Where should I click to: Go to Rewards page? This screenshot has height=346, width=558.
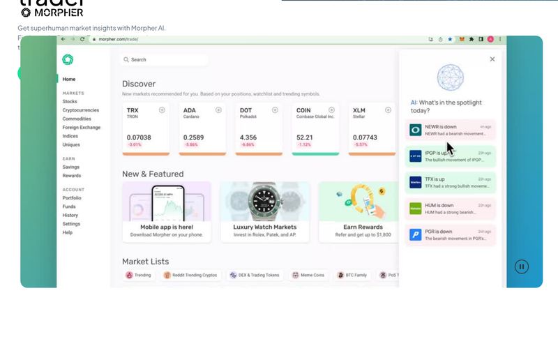(x=72, y=176)
